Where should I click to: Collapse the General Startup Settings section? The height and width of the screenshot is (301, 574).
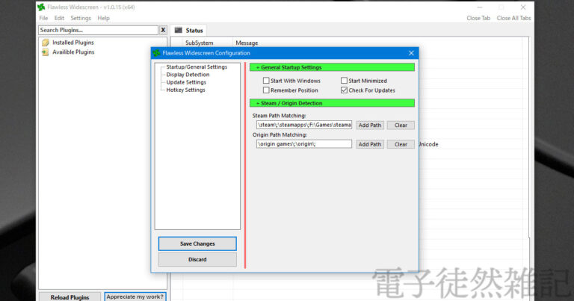pyautogui.click(x=332, y=67)
